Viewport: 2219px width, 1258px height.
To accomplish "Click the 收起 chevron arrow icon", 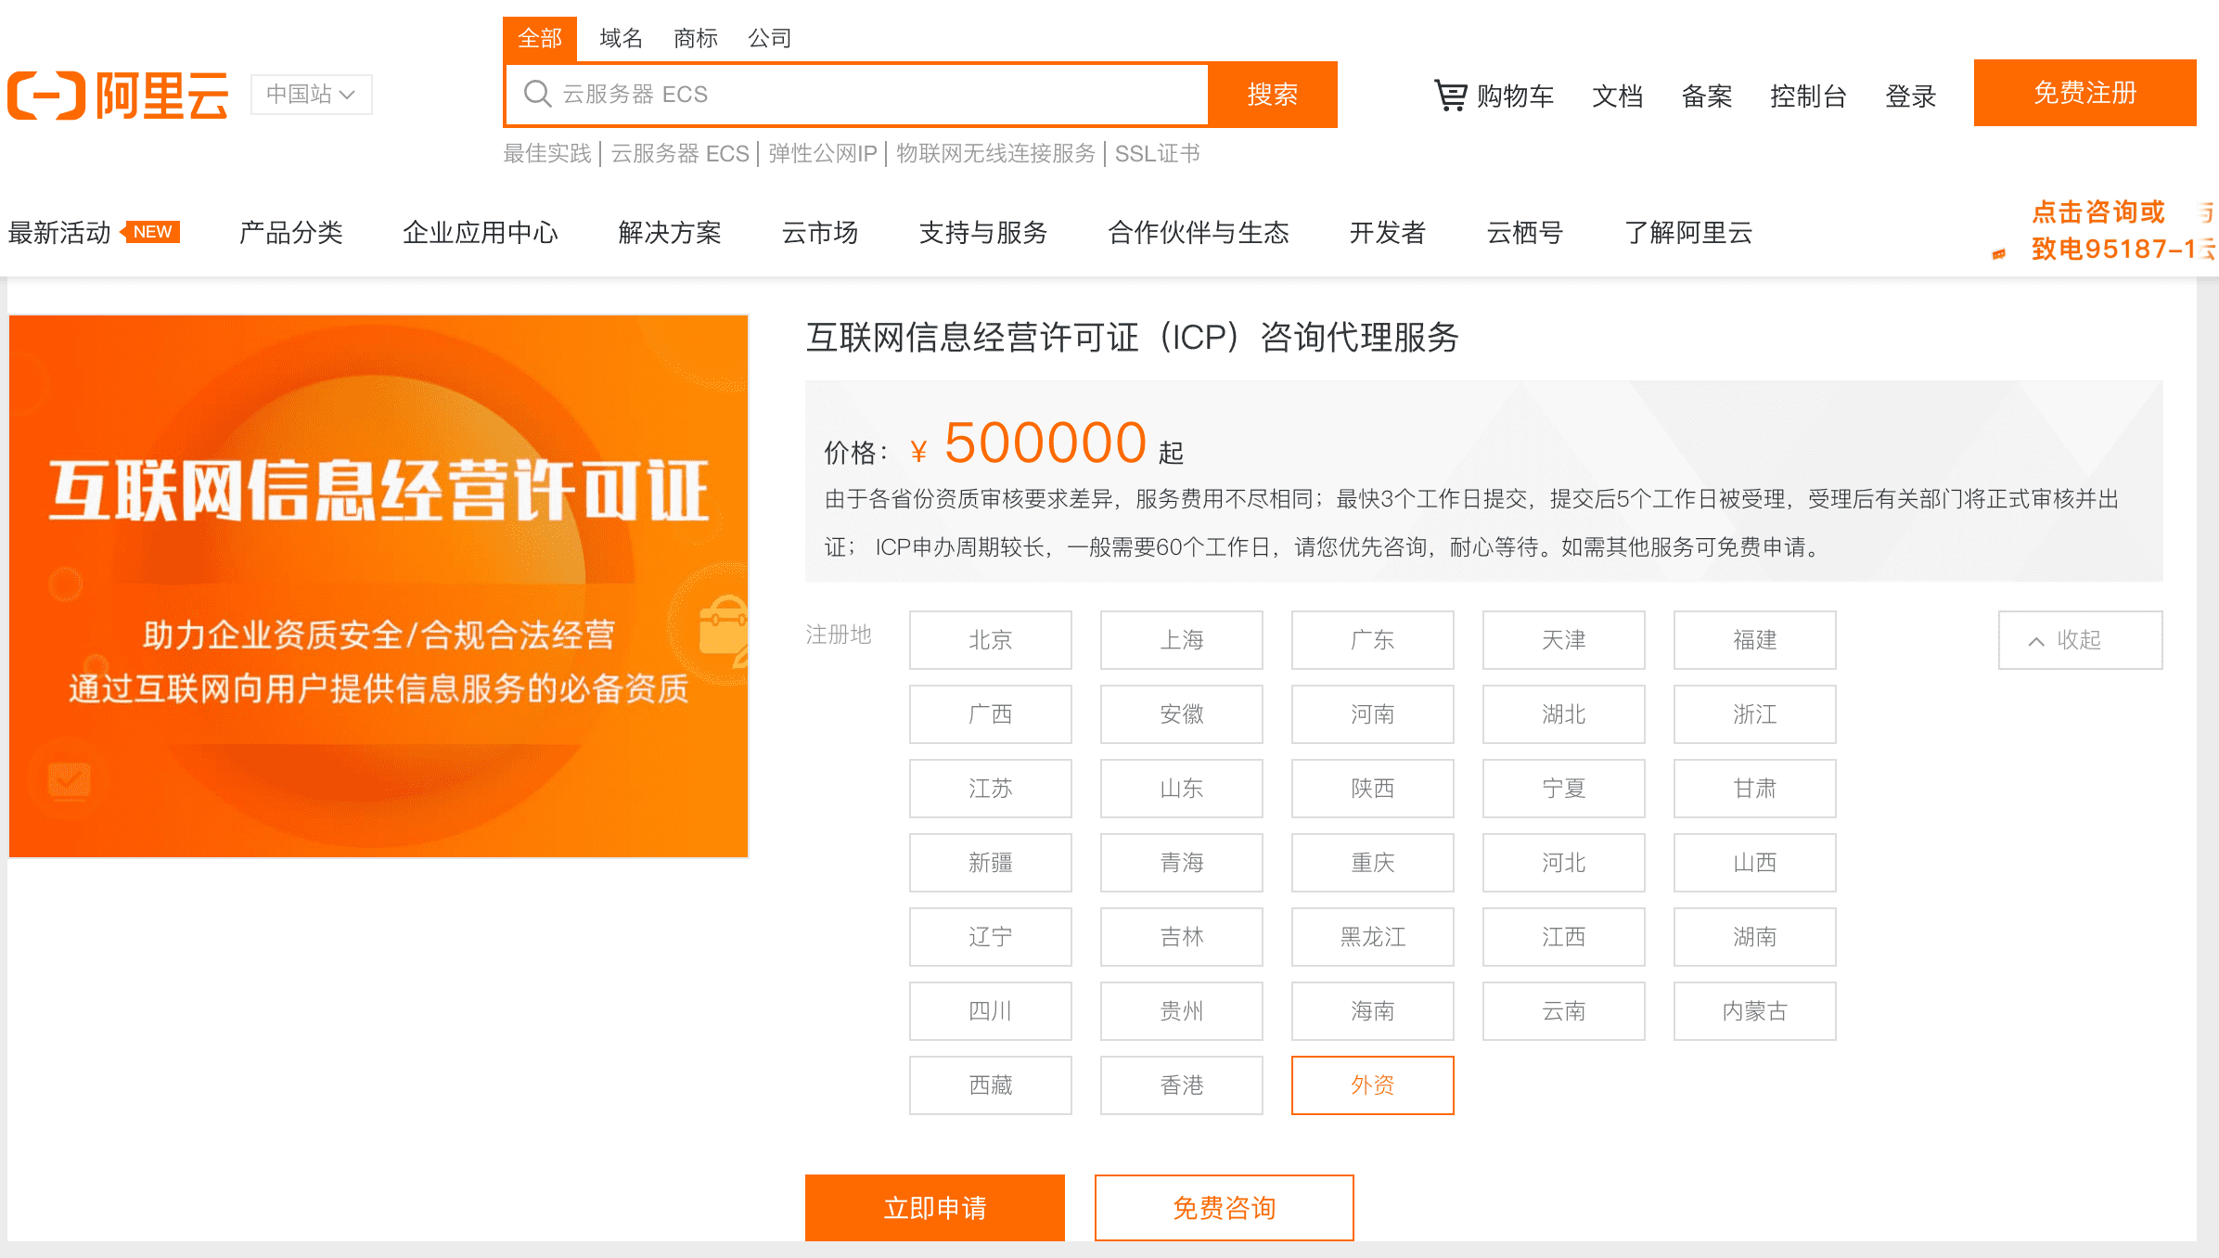I will tap(2036, 641).
